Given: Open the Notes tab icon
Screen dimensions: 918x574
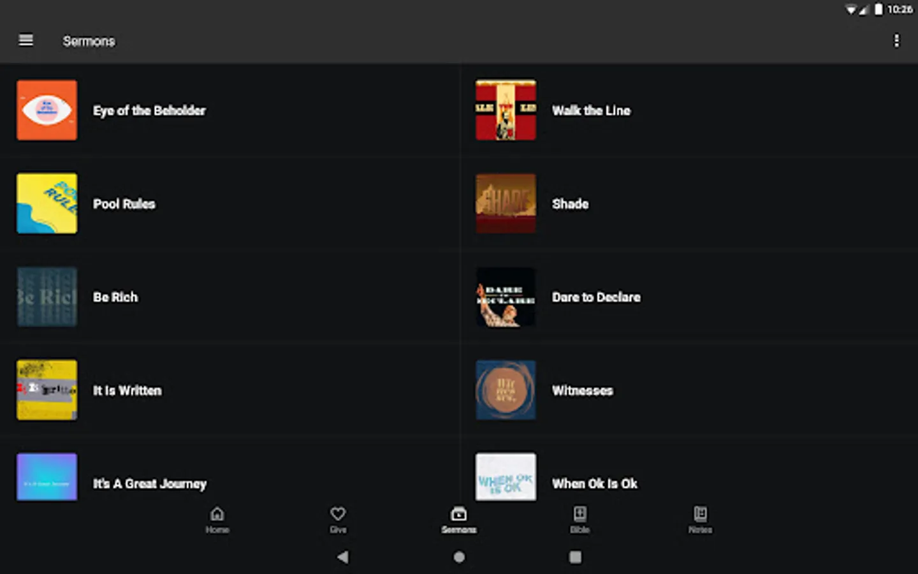Looking at the screenshot, I should click(x=700, y=513).
